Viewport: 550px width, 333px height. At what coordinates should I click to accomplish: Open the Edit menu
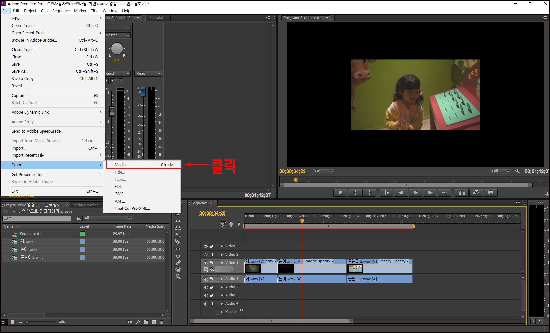(16, 11)
